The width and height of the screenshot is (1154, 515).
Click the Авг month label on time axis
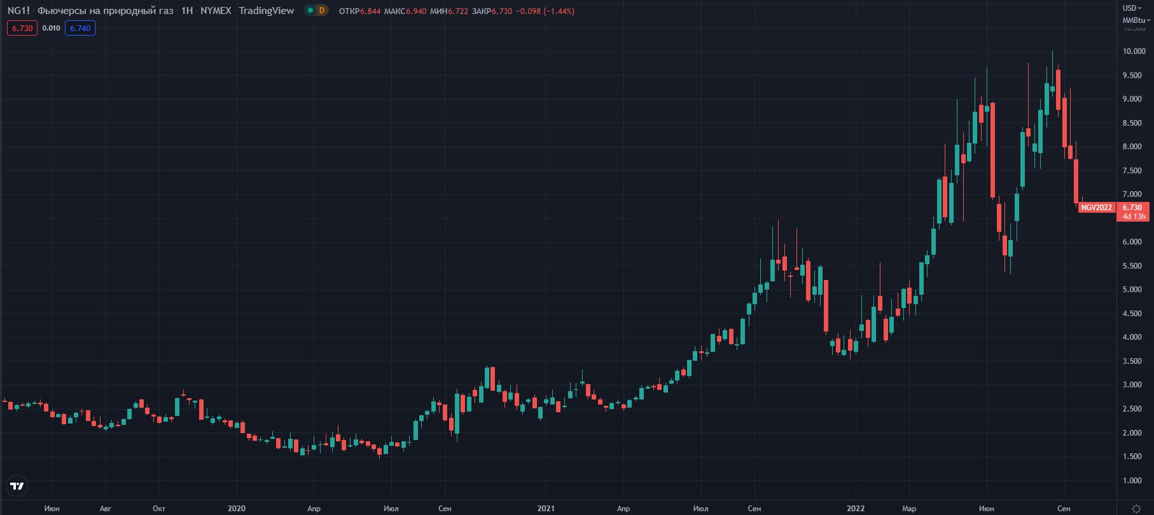click(x=106, y=509)
